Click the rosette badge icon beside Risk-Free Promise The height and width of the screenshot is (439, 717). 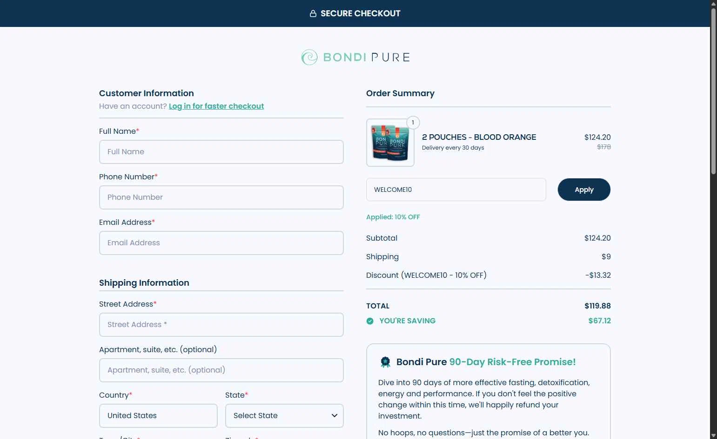[385, 362]
